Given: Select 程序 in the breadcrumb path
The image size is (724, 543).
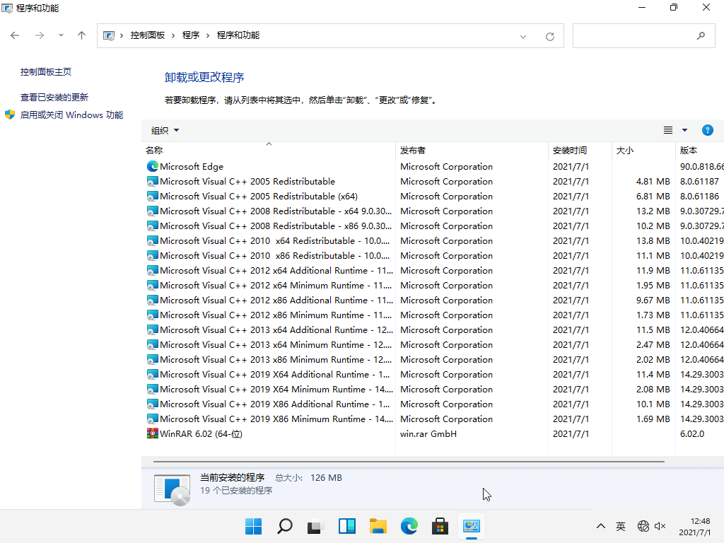Looking at the screenshot, I should pos(191,35).
